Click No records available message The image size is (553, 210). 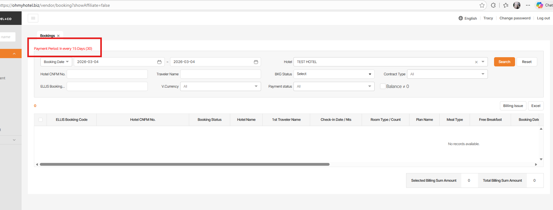point(464,144)
